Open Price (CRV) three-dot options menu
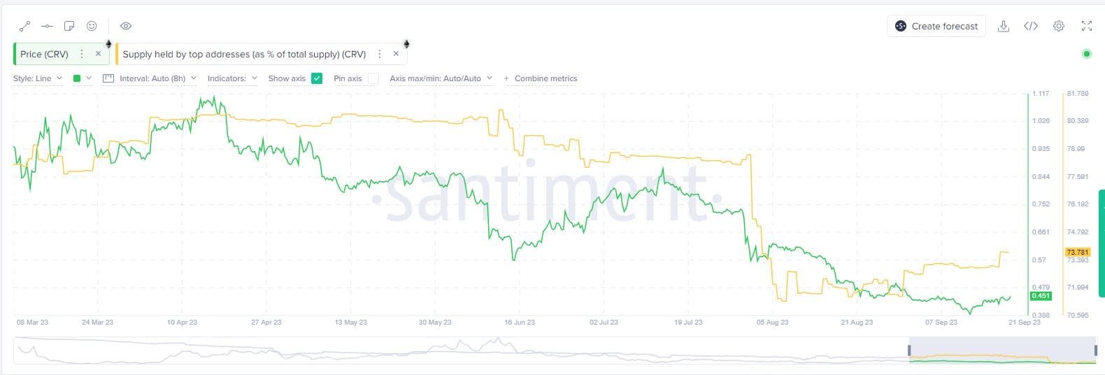This screenshot has height=375, width=1105. tap(82, 54)
